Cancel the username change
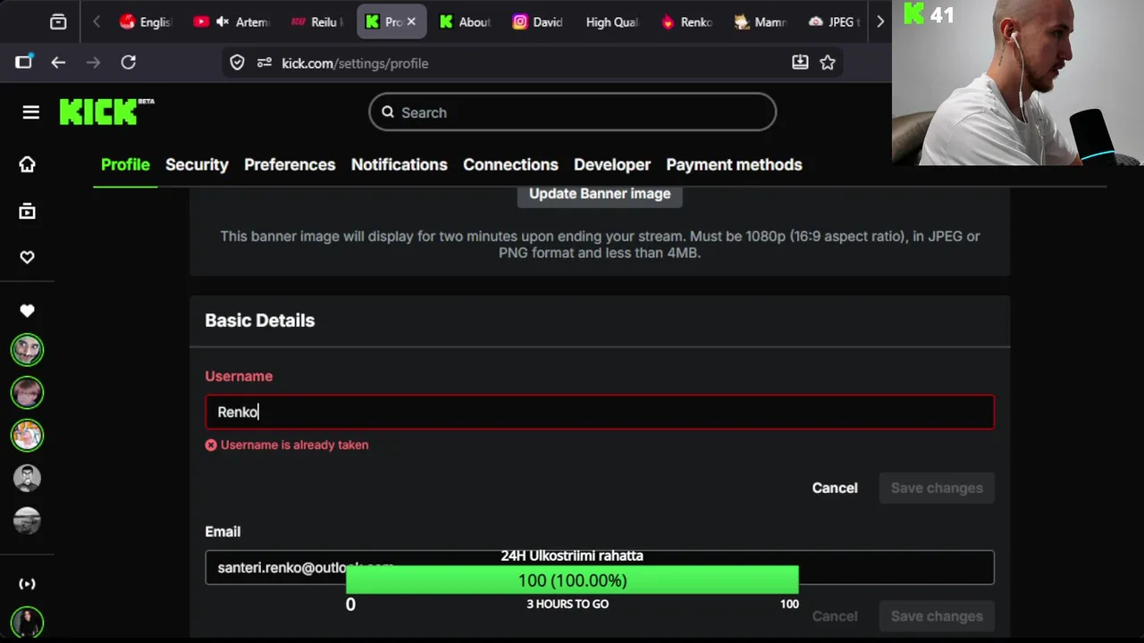 point(835,488)
